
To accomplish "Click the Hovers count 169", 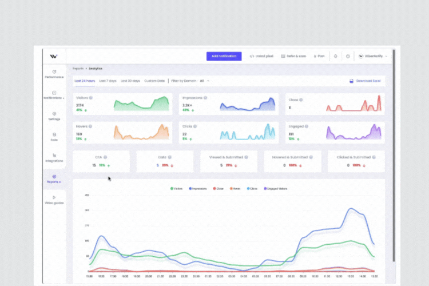I will point(79,134).
